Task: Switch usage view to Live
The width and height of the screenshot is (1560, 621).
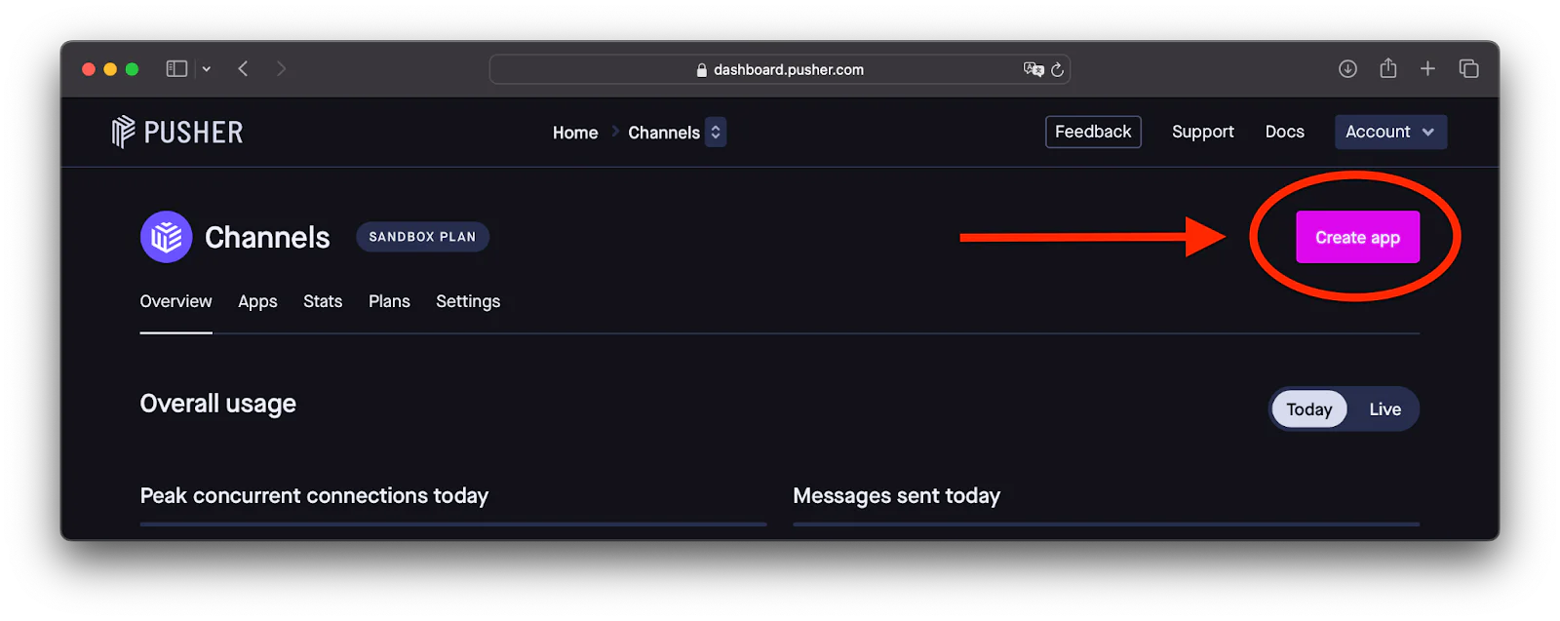Action: pos(1384,409)
